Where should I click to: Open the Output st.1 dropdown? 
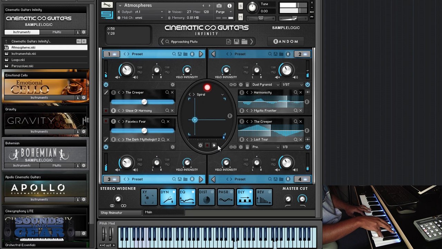(x=141, y=12)
